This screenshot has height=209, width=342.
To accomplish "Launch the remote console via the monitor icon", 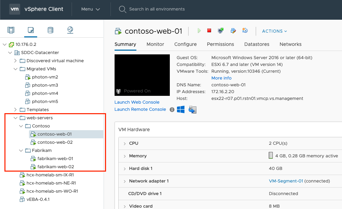I will (220, 31).
